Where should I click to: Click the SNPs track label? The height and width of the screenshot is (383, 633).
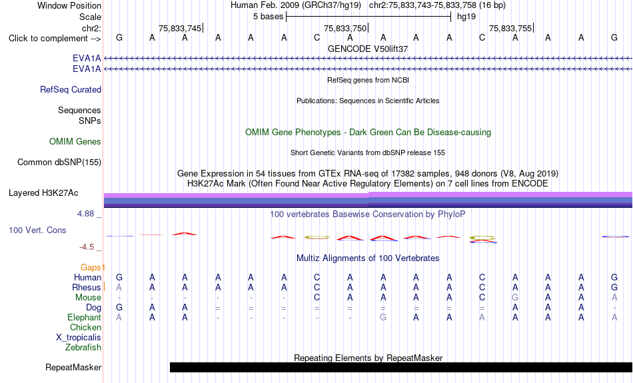click(x=90, y=121)
